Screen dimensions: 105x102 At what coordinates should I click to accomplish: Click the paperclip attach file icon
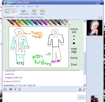pos(84,89)
